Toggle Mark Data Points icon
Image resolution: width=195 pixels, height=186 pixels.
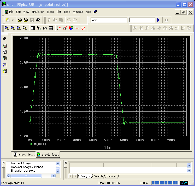click(77, 28)
